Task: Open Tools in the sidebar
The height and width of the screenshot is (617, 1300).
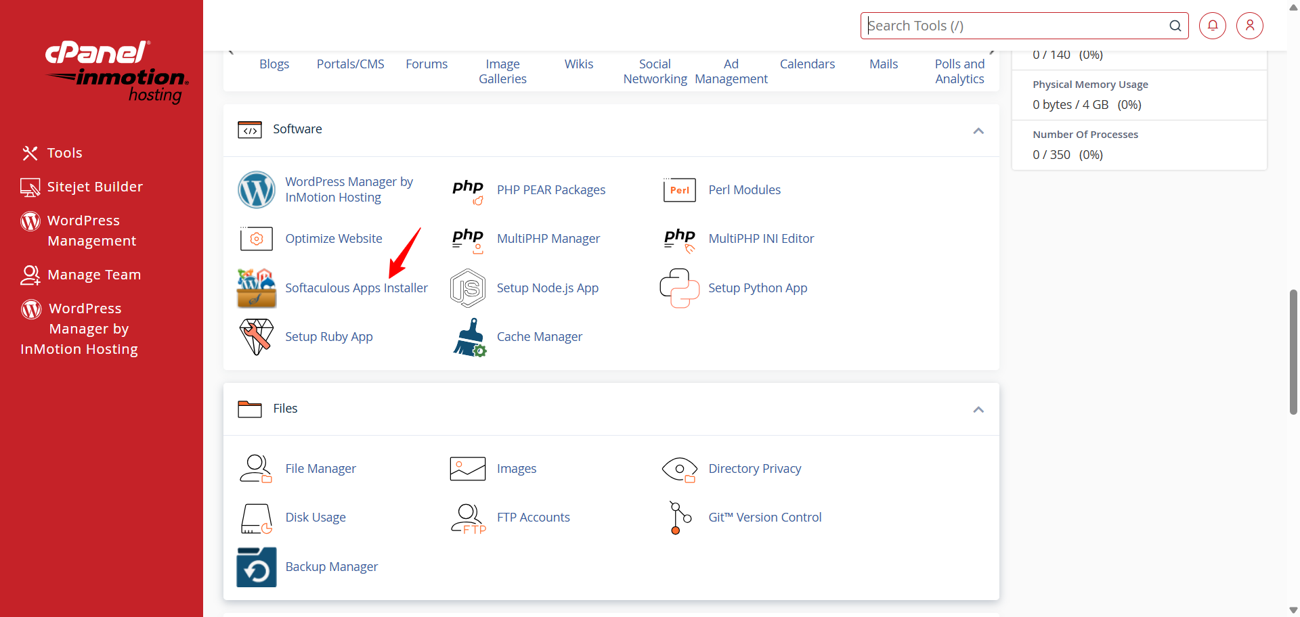Action: 51,153
